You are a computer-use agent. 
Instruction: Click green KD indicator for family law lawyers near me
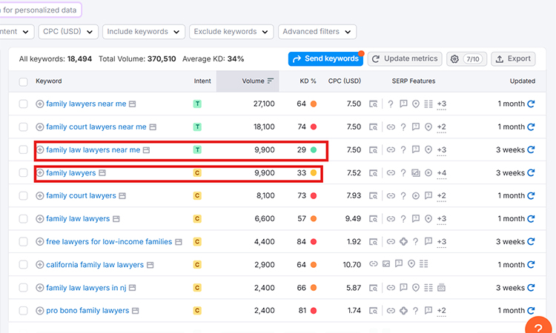point(314,150)
